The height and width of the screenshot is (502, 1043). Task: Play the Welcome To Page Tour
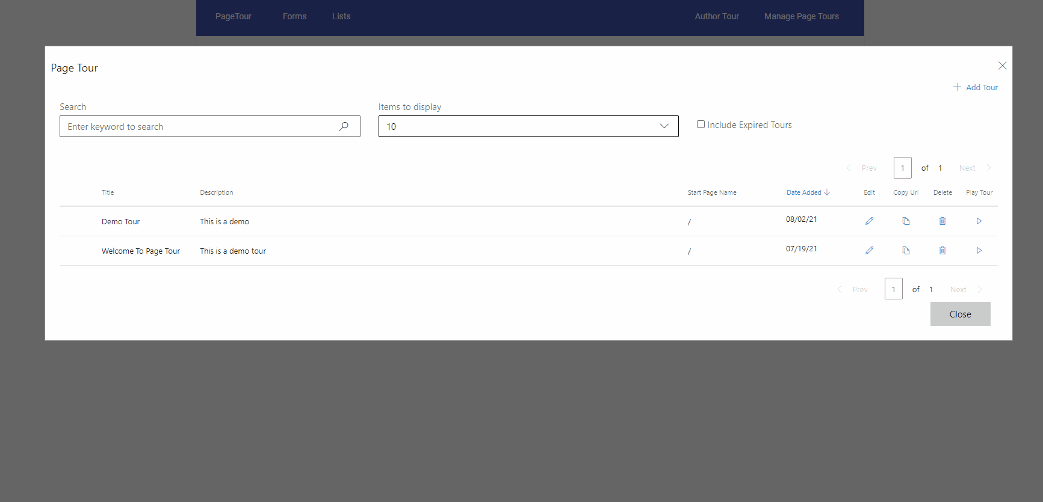(x=979, y=251)
